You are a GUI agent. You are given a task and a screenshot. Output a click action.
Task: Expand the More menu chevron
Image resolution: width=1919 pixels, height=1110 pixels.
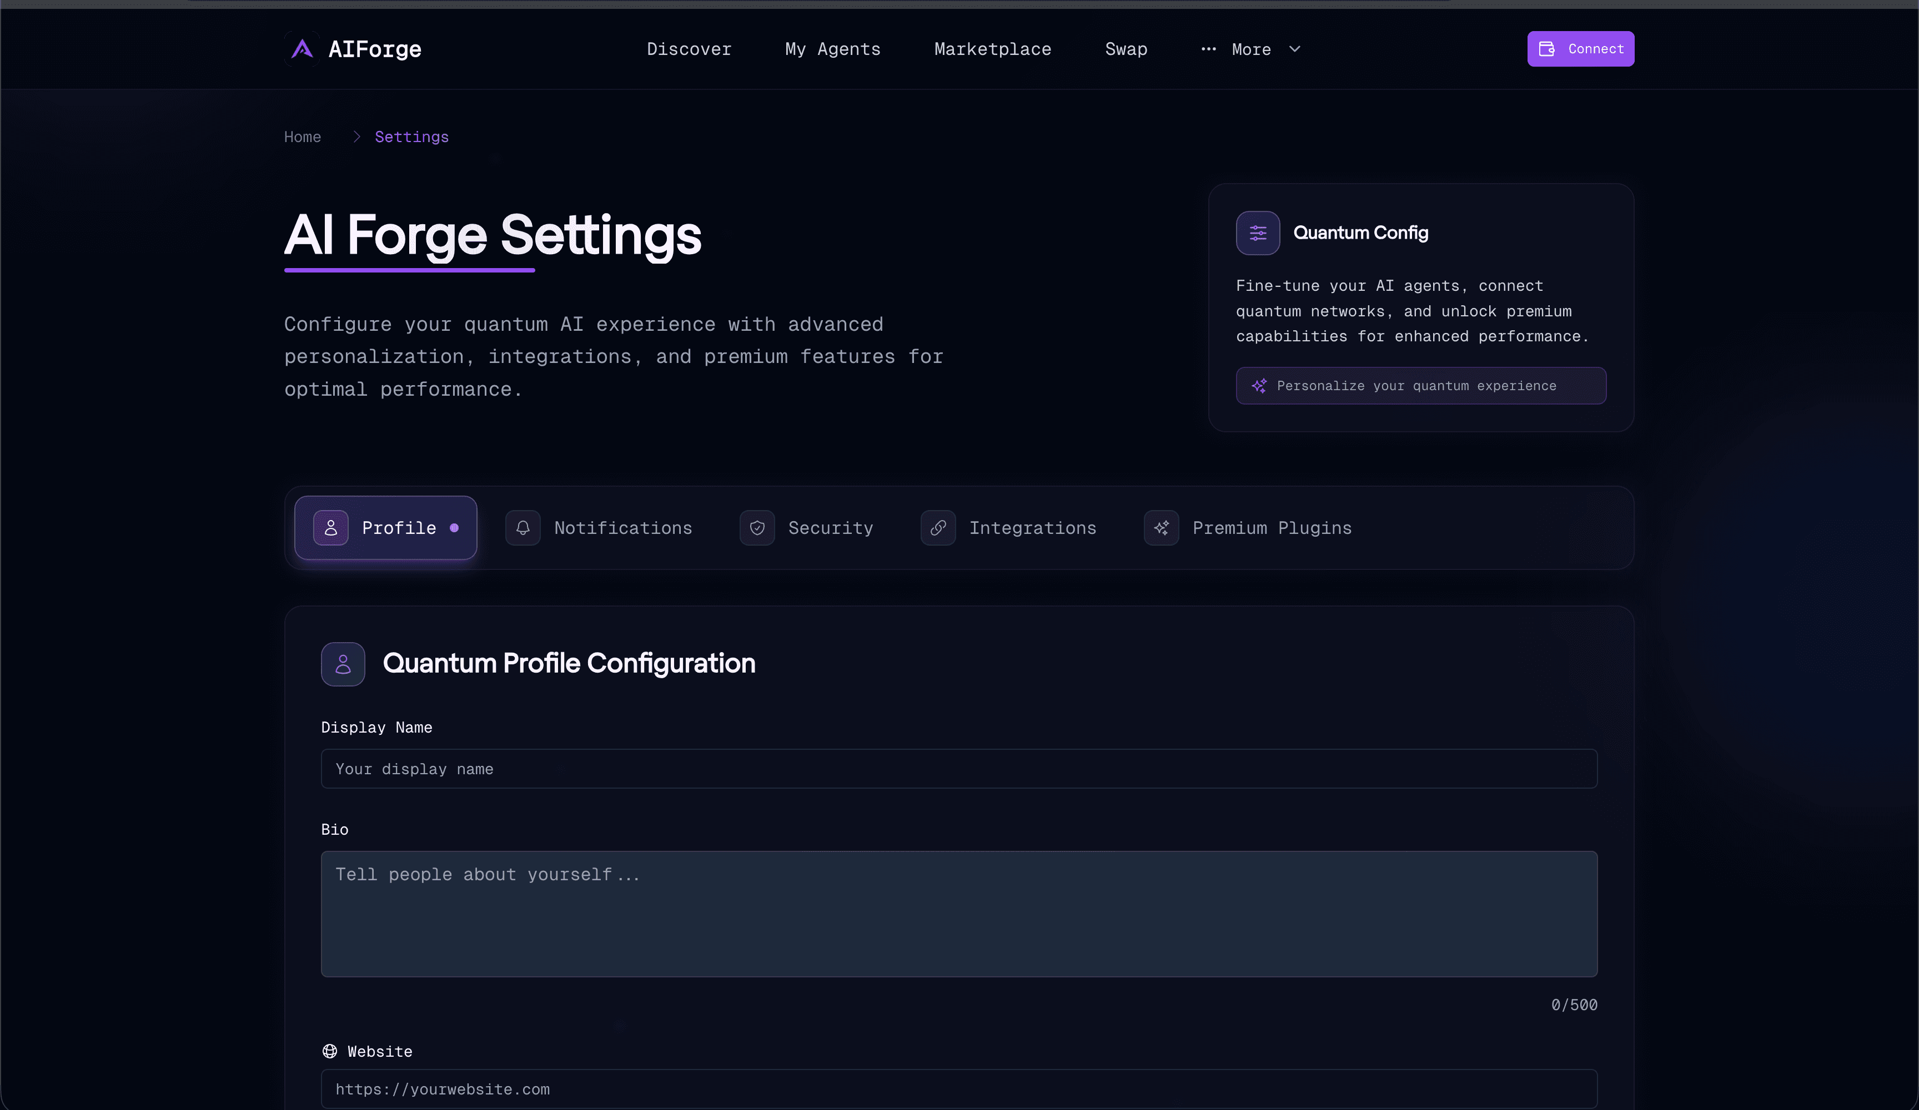pos(1294,49)
